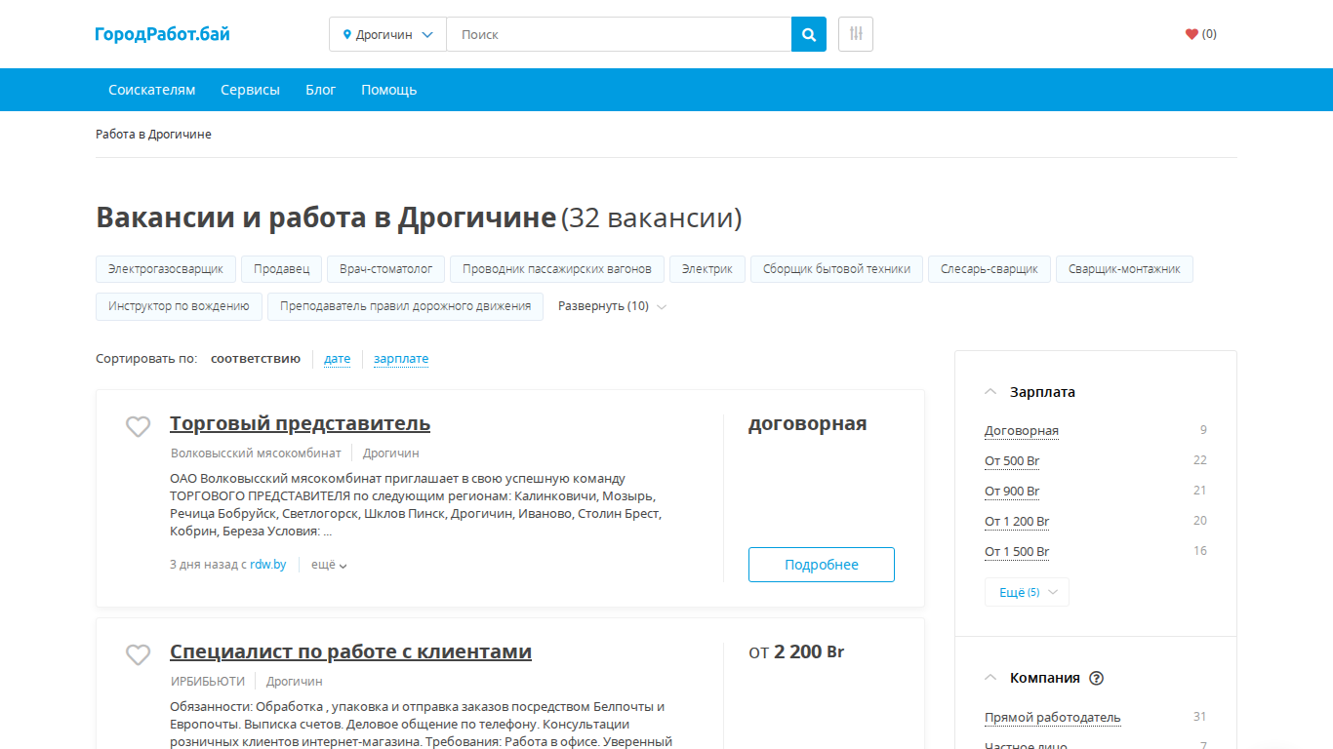This screenshot has width=1333, height=749.
Task: Click the ГородРабот.бай logo
Action: coord(163,34)
